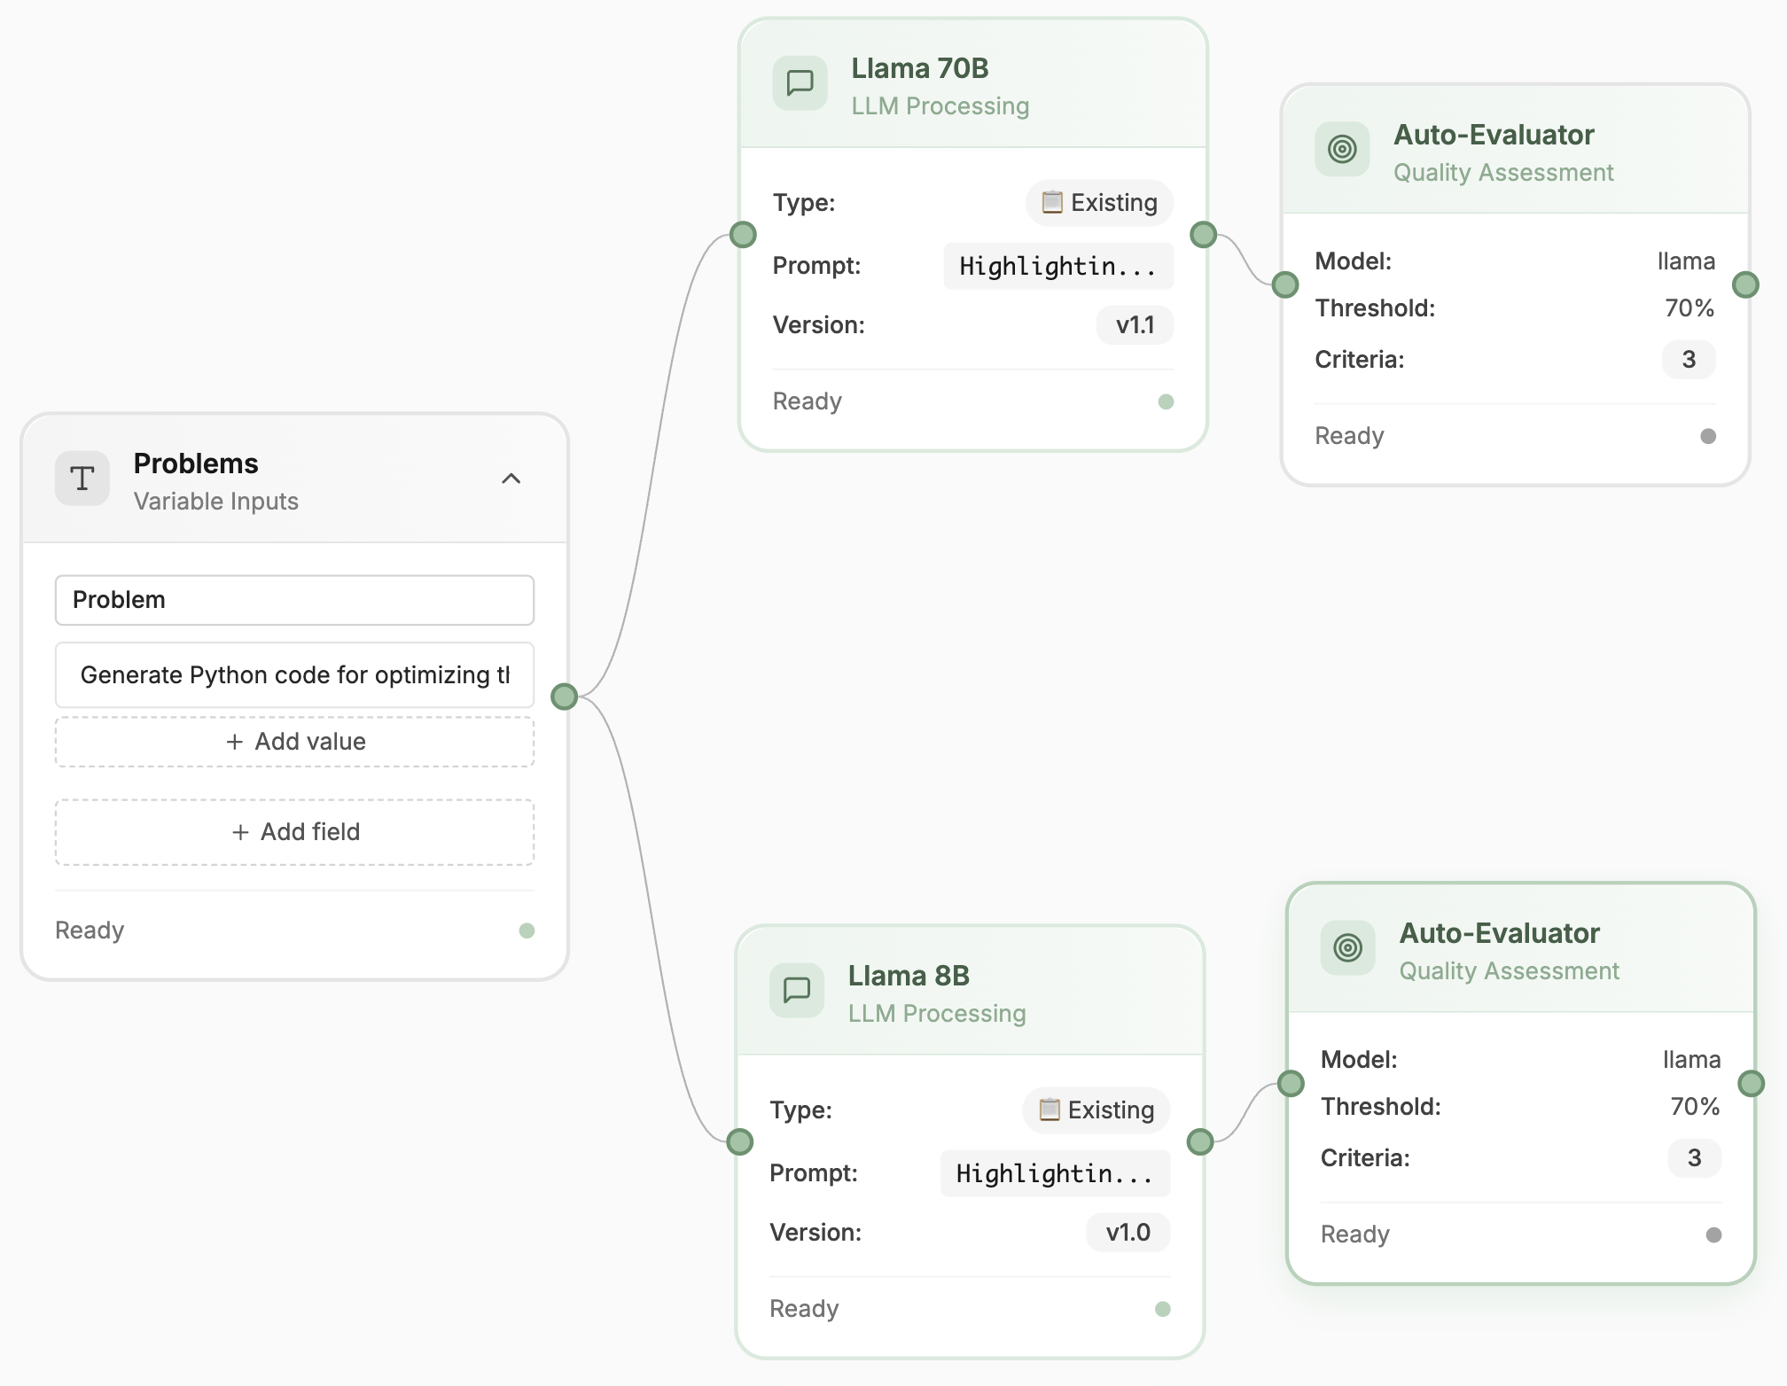The height and width of the screenshot is (1386, 1787).
Task: Click the llama model value in bottom Auto-Evaluator
Action: coord(1691,1060)
